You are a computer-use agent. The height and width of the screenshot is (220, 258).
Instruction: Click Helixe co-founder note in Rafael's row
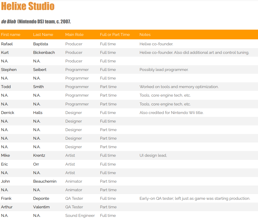point(156,44)
